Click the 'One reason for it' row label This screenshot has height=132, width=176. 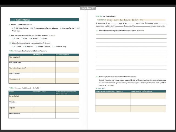15,79
